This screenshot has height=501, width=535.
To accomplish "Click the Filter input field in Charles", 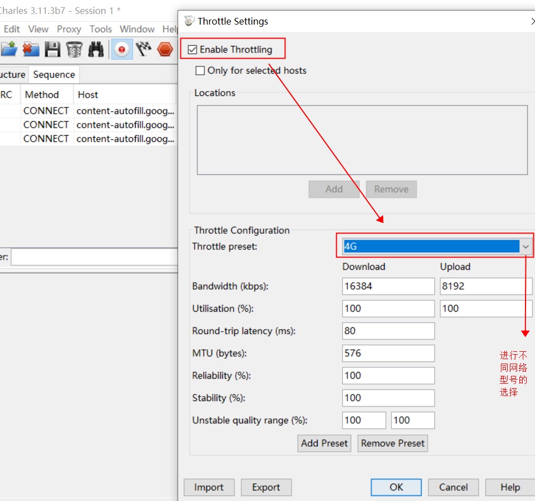I will [x=94, y=257].
